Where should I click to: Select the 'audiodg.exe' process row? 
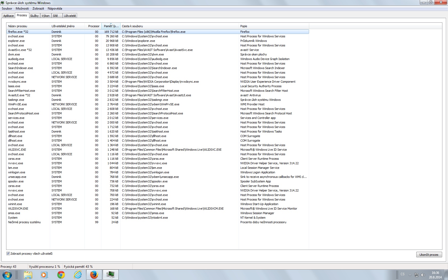coord(158,59)
